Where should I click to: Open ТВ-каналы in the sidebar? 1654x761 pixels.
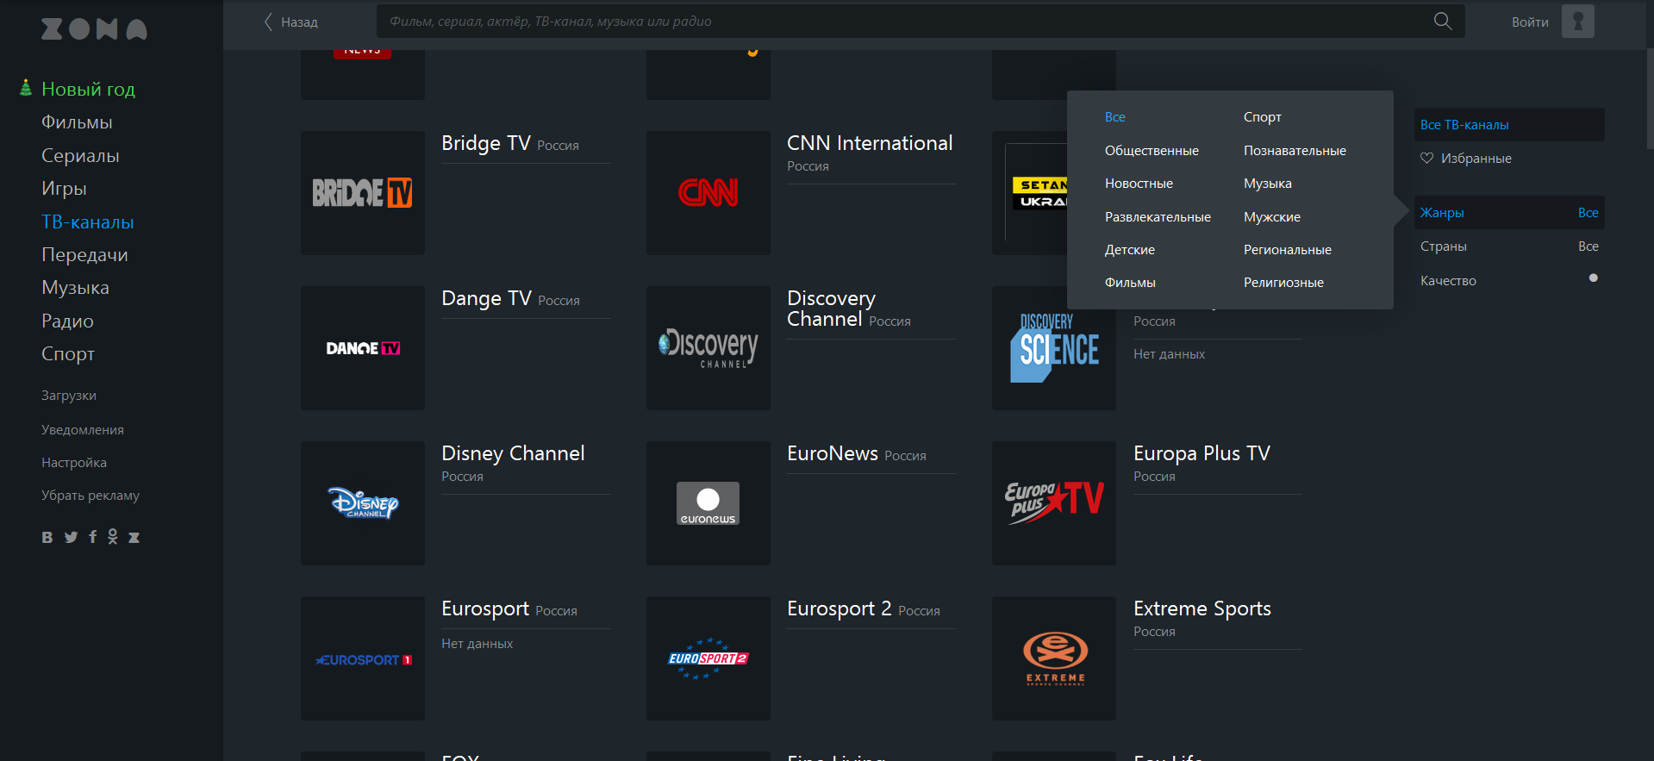88,222
